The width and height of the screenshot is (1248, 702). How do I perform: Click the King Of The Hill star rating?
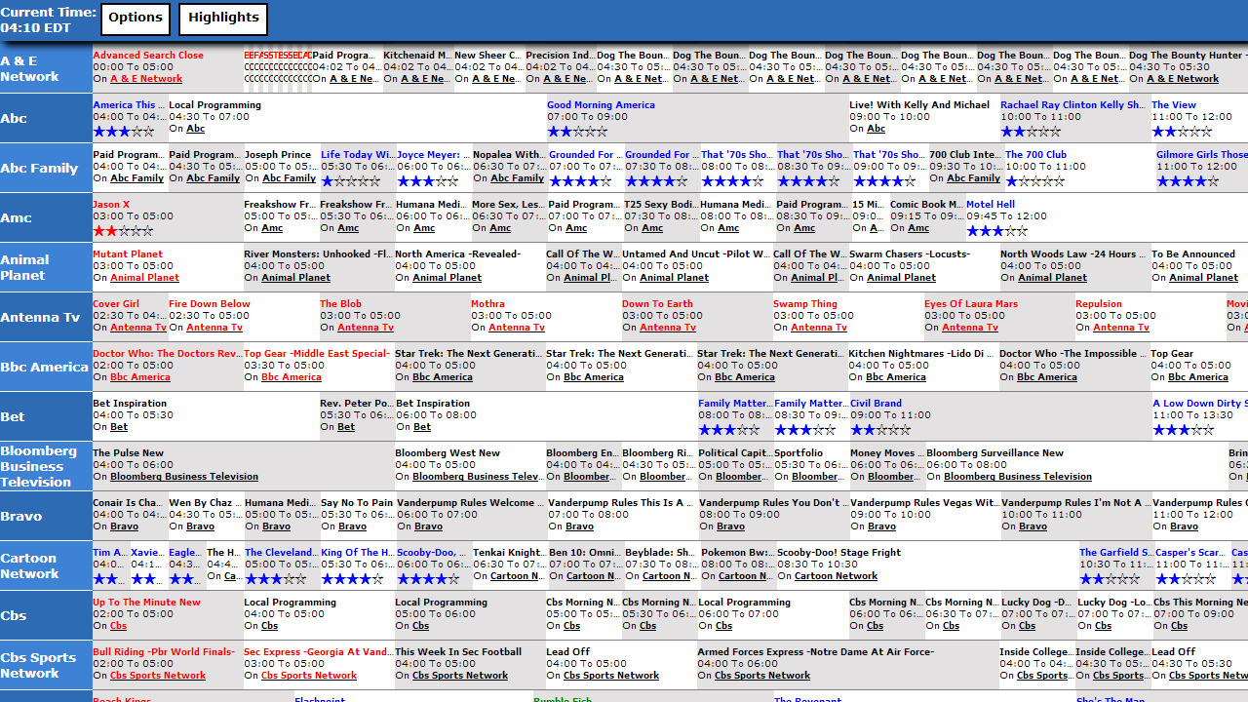352,579
